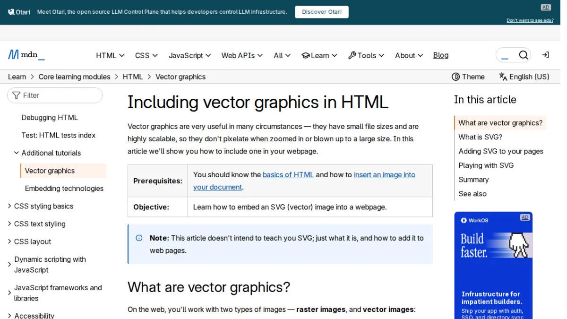Open the Web APIs navigation menu
The image size is (567, 319).
click(x=242, y=55)
